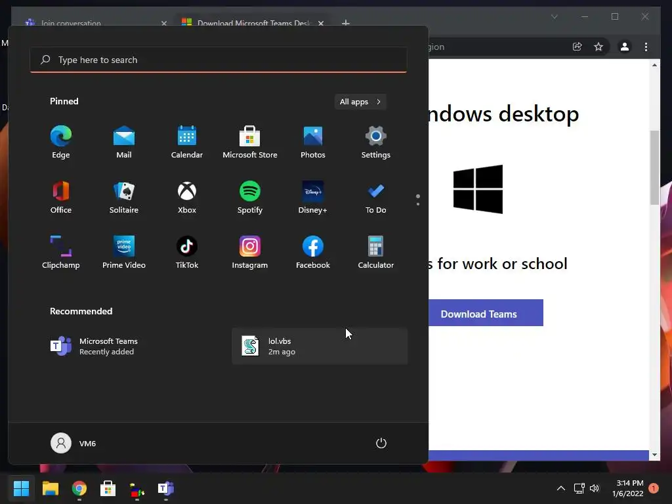Open the Office app
The height and width of the screenshot is (504, 672).
point(61,198)
